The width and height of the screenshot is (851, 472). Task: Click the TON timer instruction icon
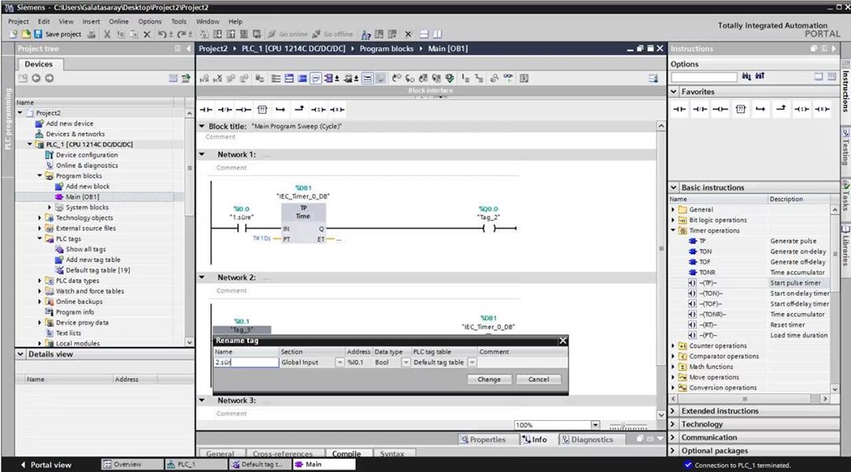click(693, 251)
